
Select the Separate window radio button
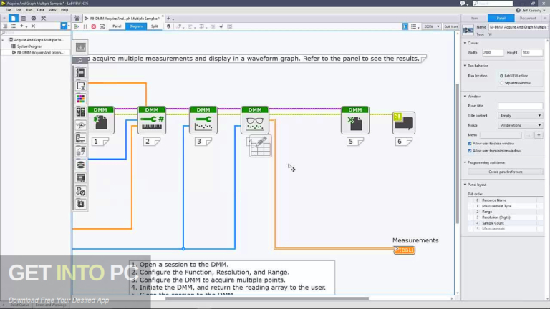(x=501, y=83)
